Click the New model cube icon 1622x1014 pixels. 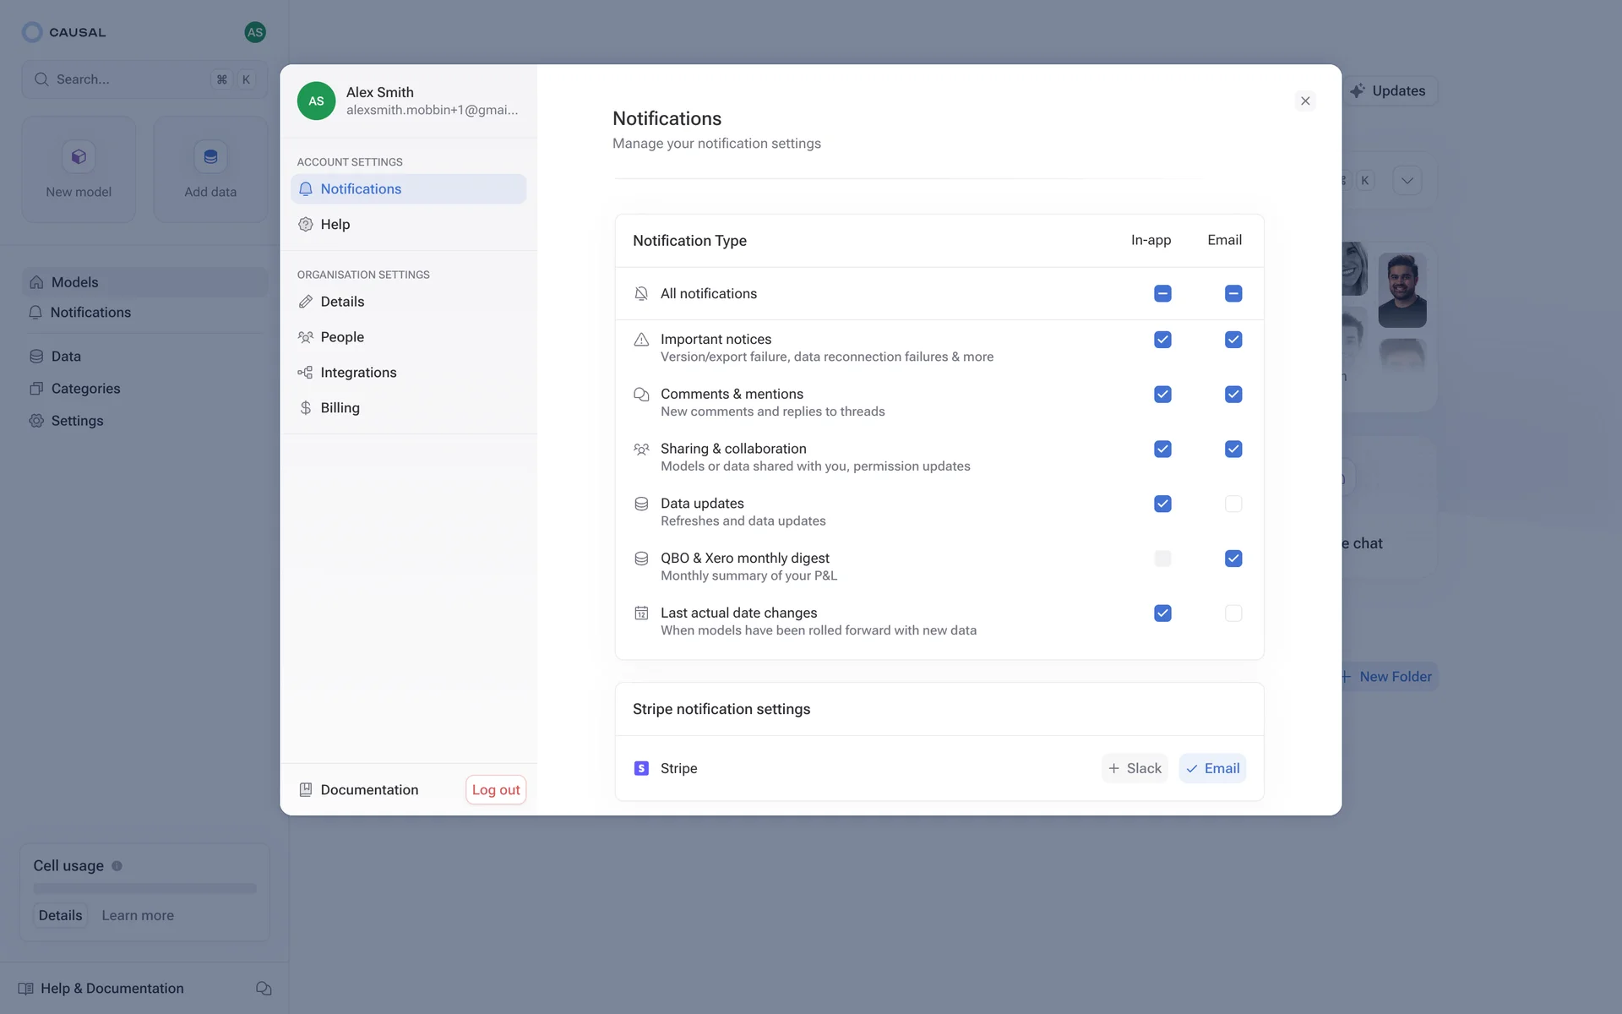coord(79,156)
